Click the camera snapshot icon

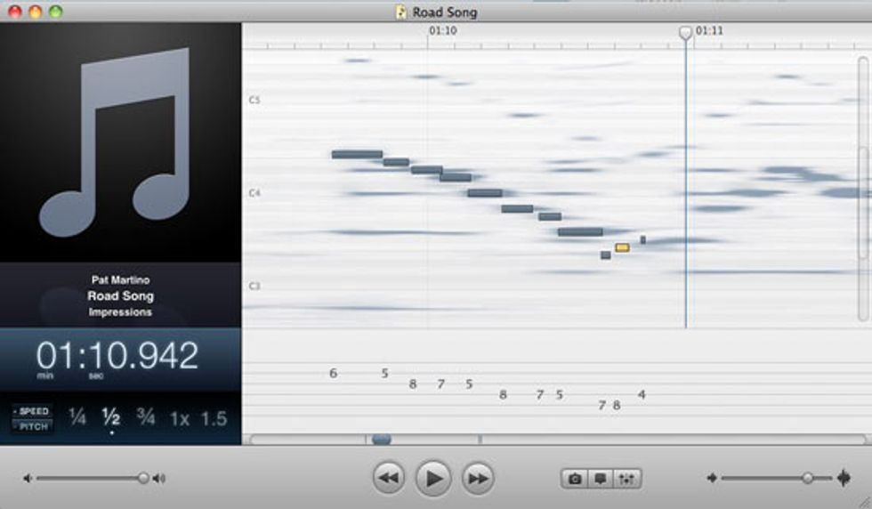575,479
